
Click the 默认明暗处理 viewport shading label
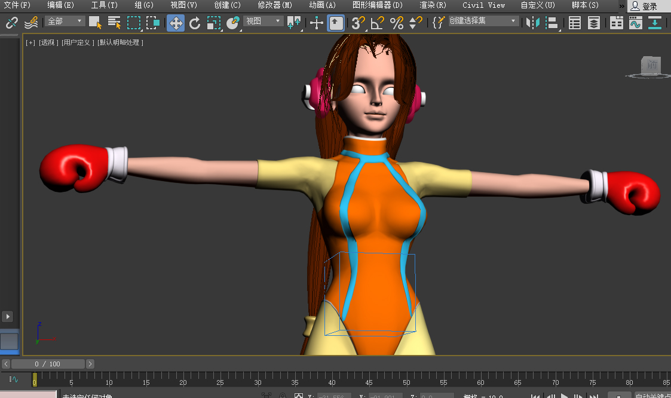point(121,43)
